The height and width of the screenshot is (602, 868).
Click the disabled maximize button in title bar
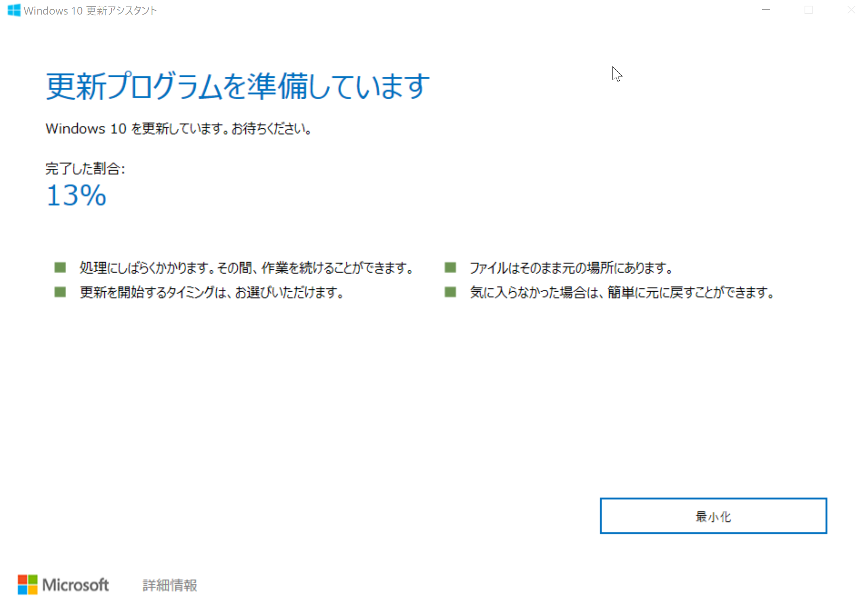point(809,10)
